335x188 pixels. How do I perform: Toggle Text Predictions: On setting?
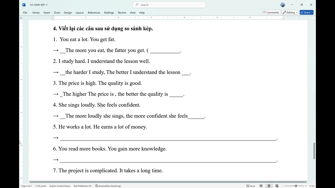82,186
